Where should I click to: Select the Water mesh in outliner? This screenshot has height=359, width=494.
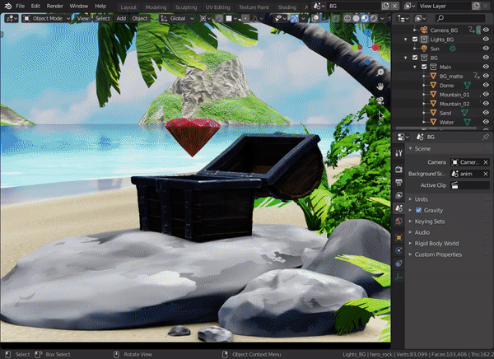[x=446, y=123]
